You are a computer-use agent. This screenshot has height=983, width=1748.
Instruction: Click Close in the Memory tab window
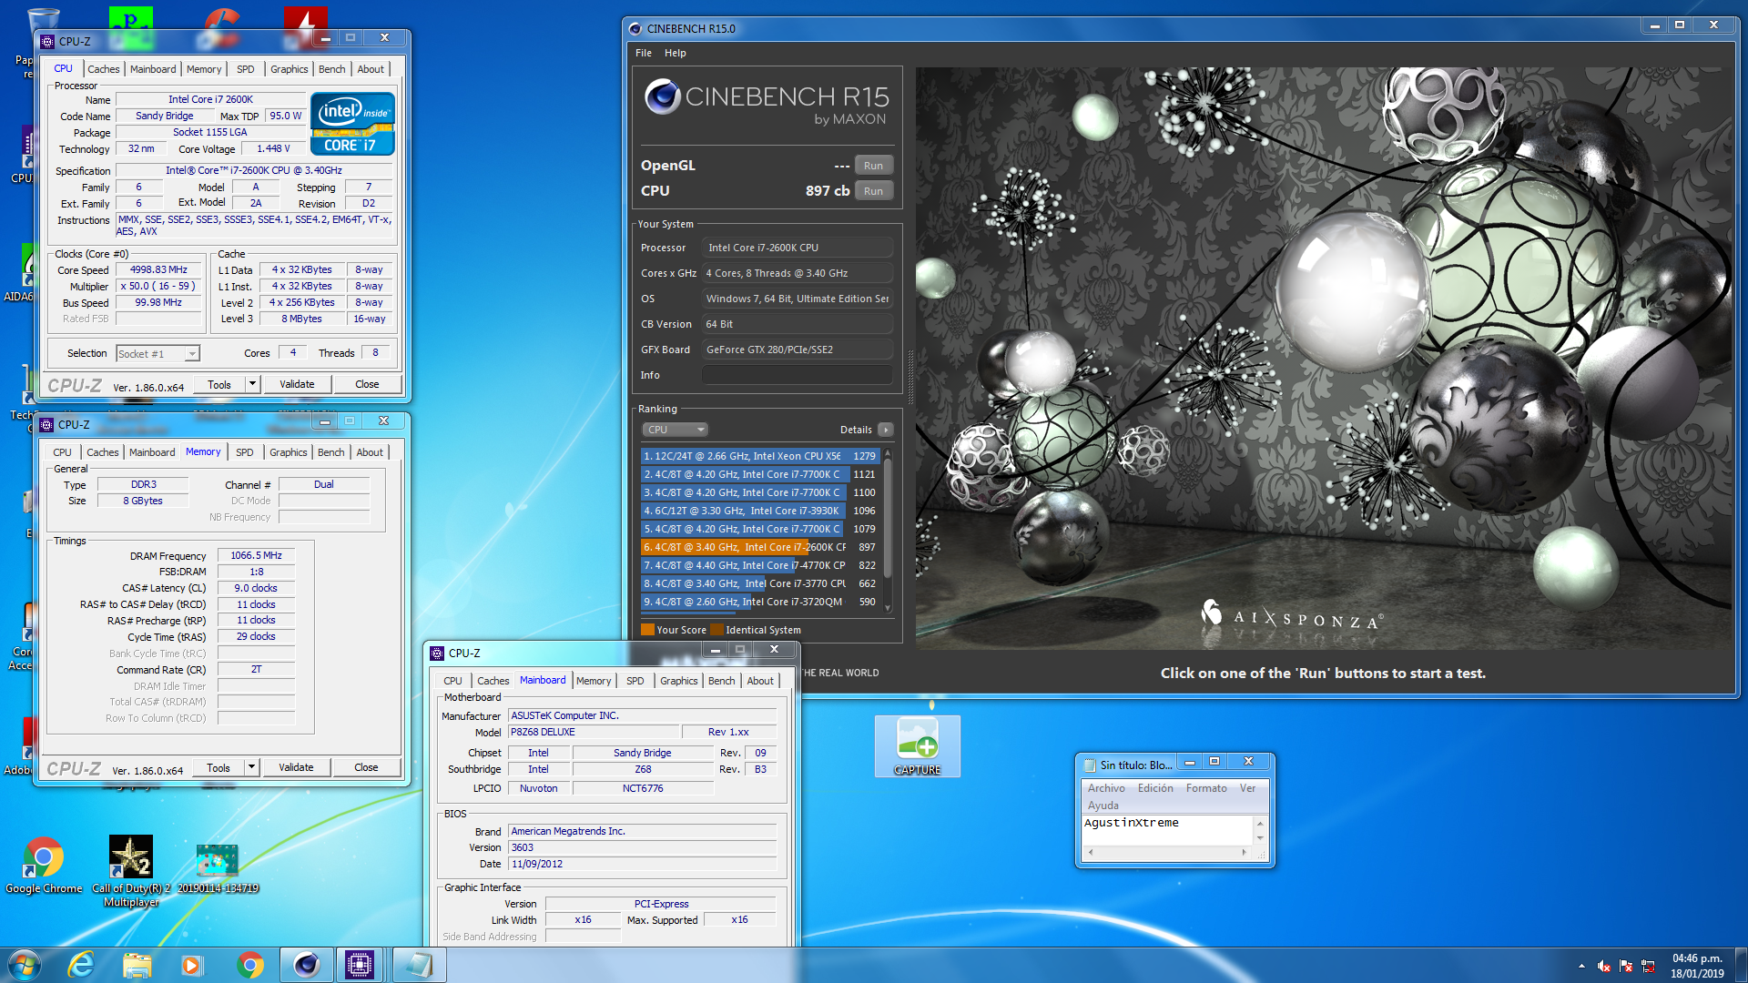pyautogui.click(x=366, y=767)
